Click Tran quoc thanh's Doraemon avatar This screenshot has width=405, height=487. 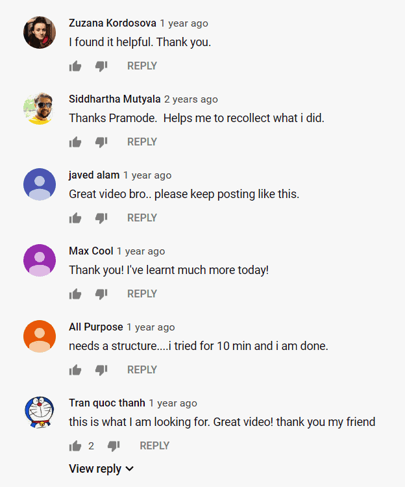pyautogui.click(x=40, y=412)
